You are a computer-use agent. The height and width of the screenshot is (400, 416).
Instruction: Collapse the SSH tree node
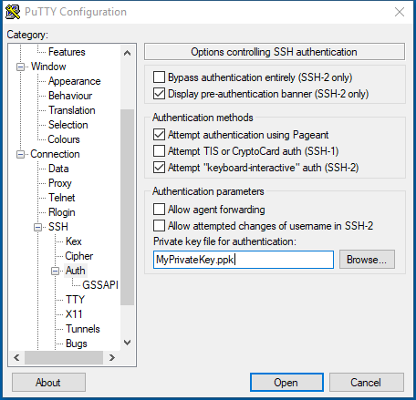pos(38,227)
